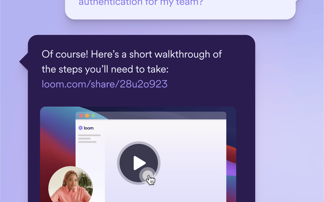324x202 pixels.
Task: Click the presenter's circular camera bubble
Action: (70, 184)
